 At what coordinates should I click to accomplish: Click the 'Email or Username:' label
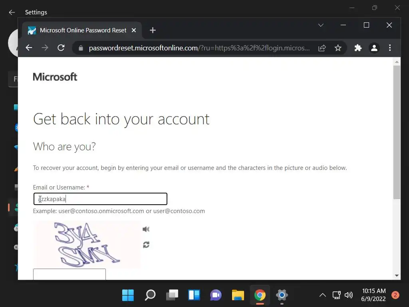59,187
